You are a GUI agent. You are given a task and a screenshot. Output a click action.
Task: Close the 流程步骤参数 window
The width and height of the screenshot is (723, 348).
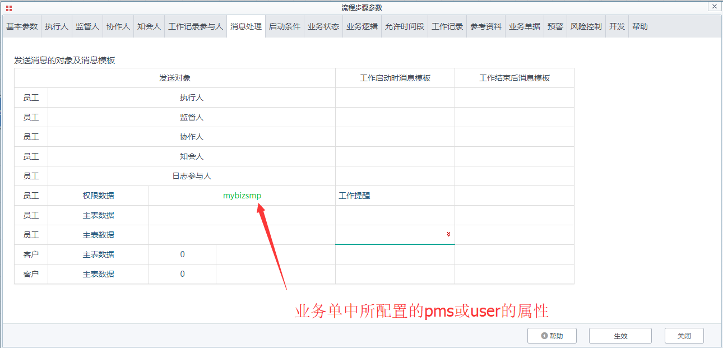(714, 7)
